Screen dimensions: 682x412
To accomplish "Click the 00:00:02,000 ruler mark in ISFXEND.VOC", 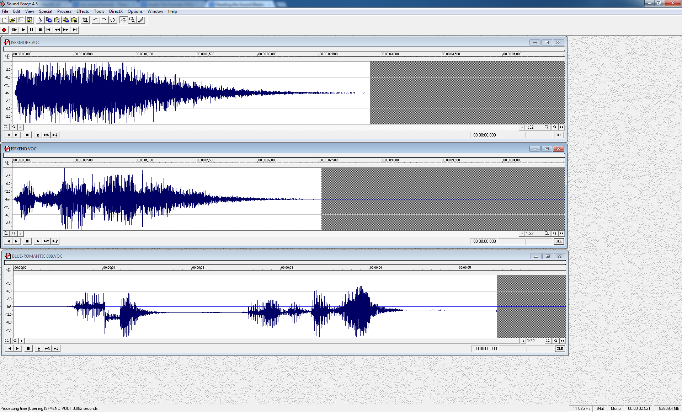I will point(267,161).
